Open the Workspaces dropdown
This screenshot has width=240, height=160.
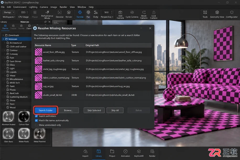[9, 17]
